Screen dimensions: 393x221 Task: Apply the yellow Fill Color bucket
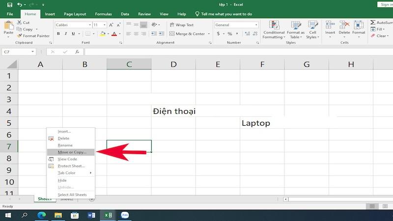pos(103,33)
